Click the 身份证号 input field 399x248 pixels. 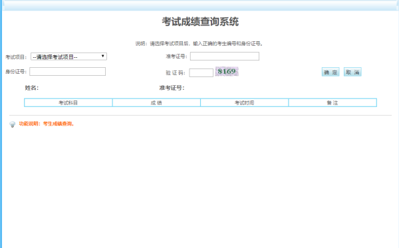[x=67, y=72]
